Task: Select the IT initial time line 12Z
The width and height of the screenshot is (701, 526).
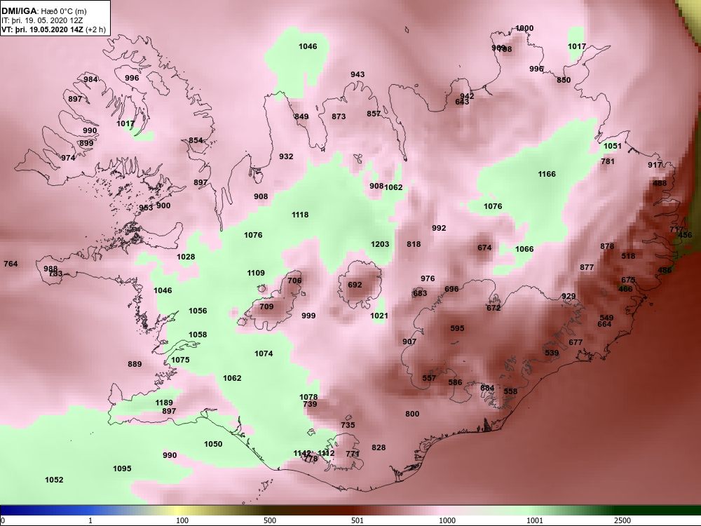Action: (x=41, y=20)
